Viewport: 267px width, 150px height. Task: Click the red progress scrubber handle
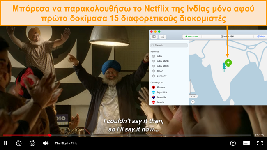50,135
